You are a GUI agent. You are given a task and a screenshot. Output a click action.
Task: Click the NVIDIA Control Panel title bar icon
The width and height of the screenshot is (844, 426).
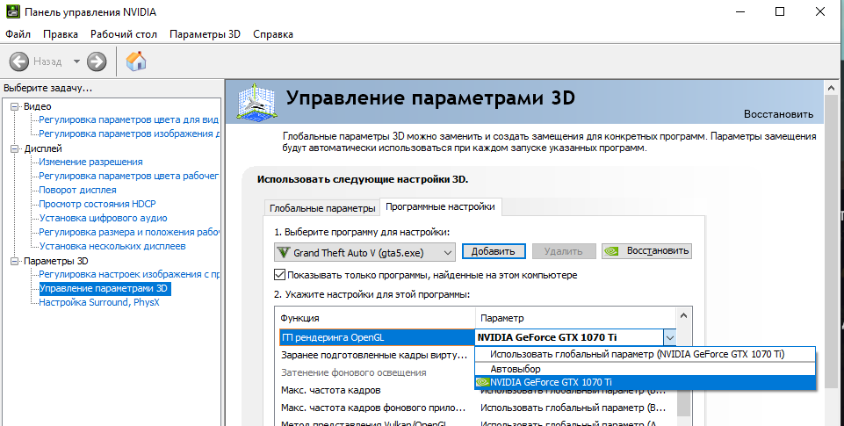12,11
